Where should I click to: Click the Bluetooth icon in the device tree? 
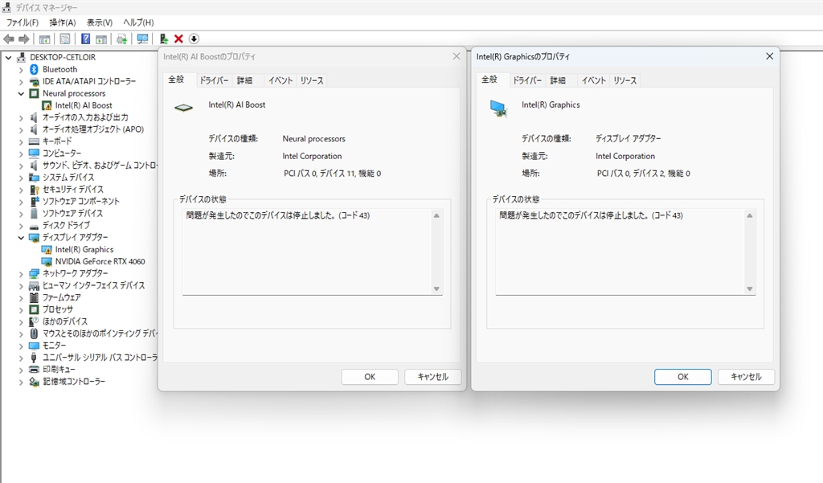(34, 69)
